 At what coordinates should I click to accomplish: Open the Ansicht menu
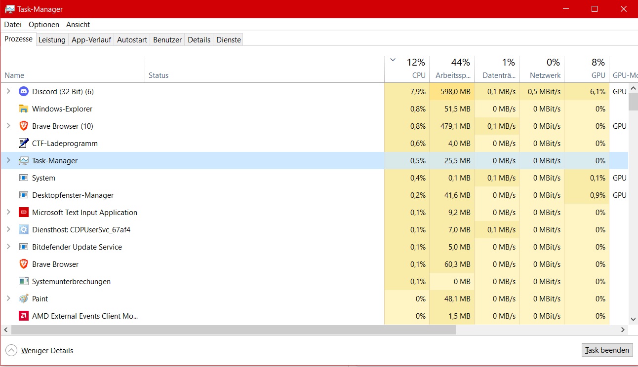click(x=78, y=24)
